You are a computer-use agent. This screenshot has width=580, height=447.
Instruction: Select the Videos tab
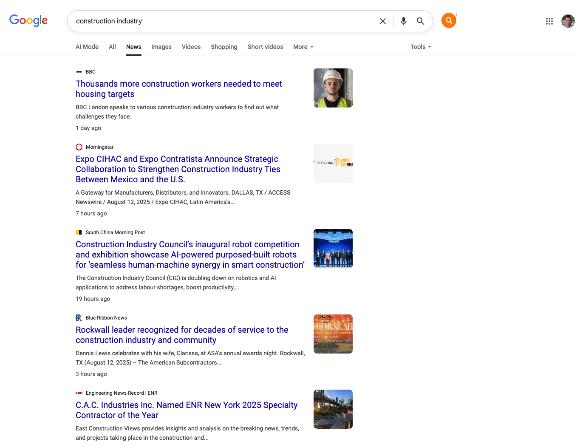pyautogui.click(x=191, y=47)
